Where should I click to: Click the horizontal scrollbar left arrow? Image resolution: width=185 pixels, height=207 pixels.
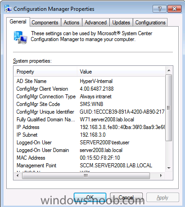[x=18, y=175]
